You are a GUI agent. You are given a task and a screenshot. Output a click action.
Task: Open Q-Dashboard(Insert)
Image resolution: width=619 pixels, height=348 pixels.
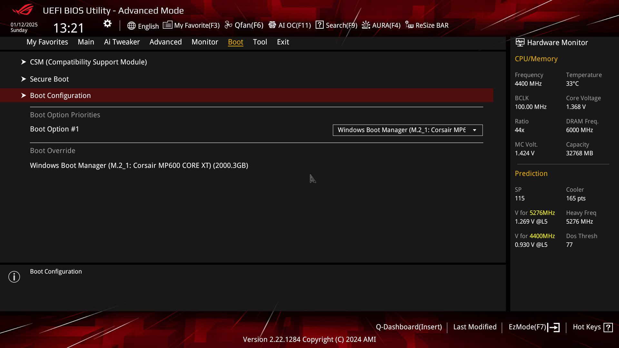tap(409, 327)
